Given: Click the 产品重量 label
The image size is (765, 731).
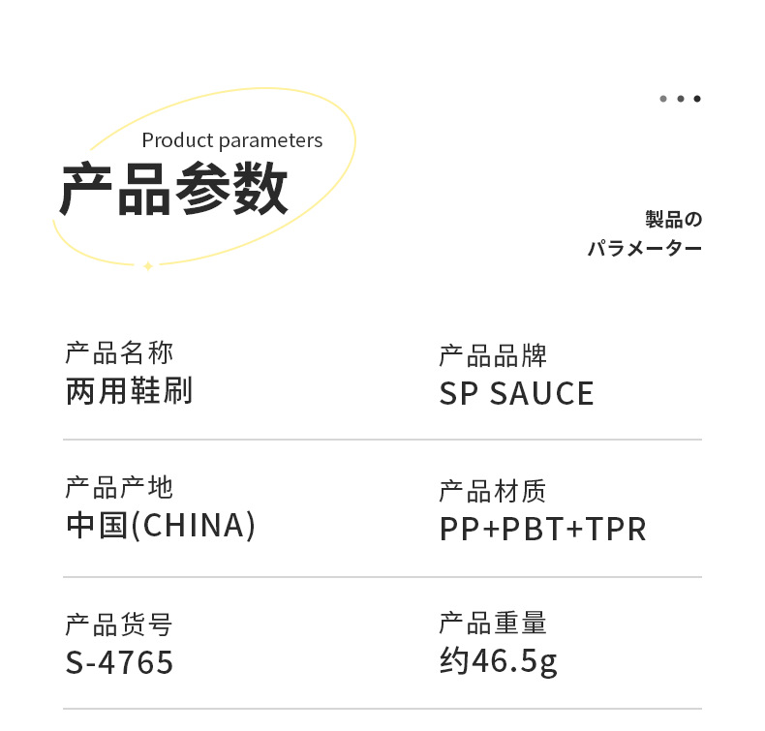Looking at the screenshot, I should tap(493, 623).
